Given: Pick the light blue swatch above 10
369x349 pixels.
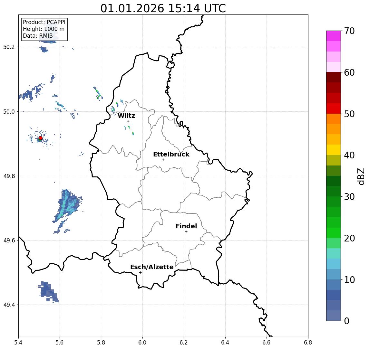Looking at the screenshot, I should click(334, 274).
